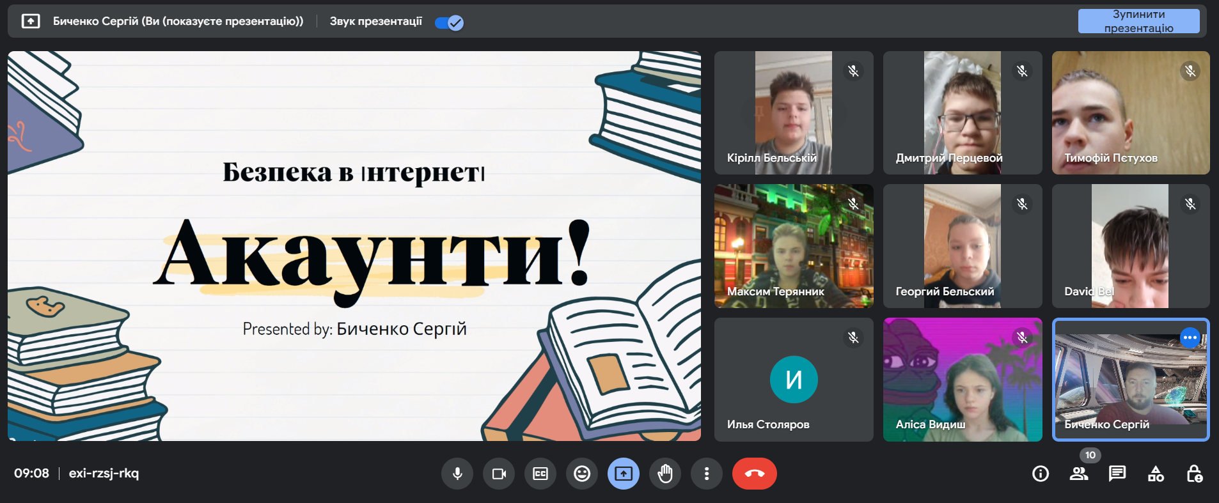
Task: Open meeting details info icon
Action: click(1041, 474)
